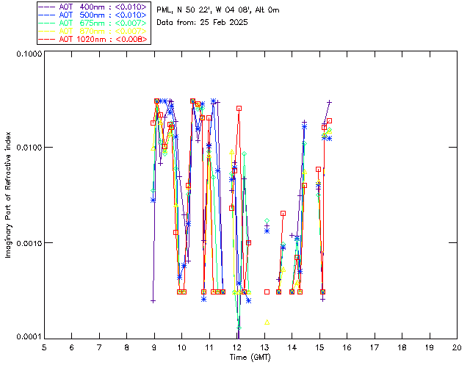Click the x-axis tick label 17
The width and height of the screenshot is (470, 376).
pyautogui.click(x=375, y=347)
